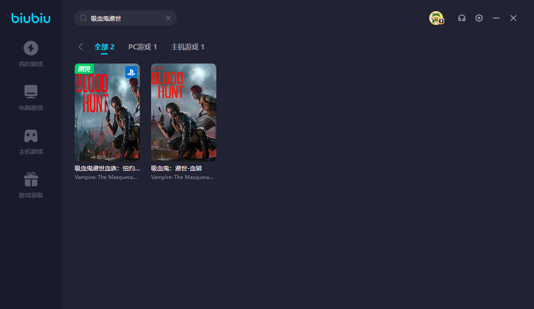Minimize the biubiu window
Viewport: 534px width, 309px height.
point(496,18)
